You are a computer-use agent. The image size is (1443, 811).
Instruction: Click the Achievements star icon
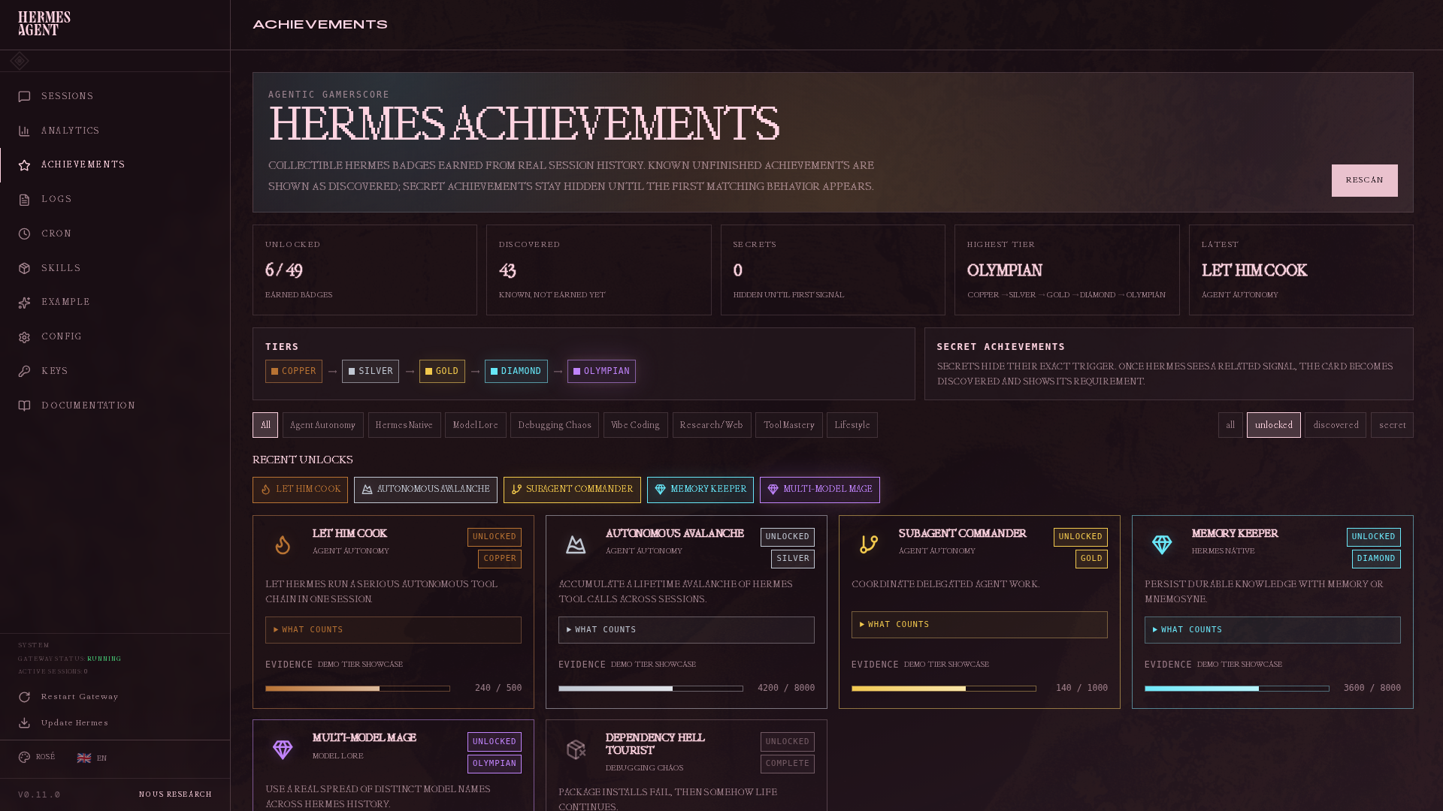click(24, 165)
